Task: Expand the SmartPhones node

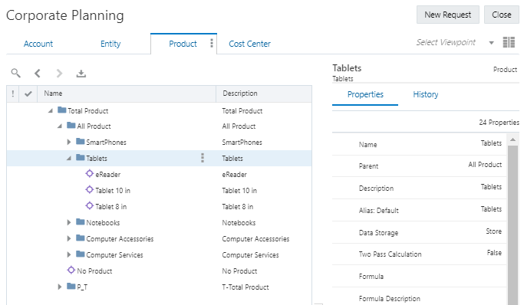Action: [x=69, y=142]
